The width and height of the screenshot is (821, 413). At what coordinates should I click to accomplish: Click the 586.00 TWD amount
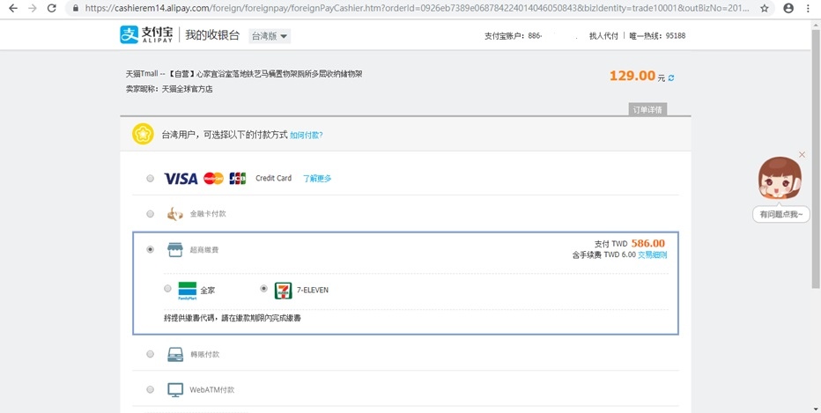point(648,243)
